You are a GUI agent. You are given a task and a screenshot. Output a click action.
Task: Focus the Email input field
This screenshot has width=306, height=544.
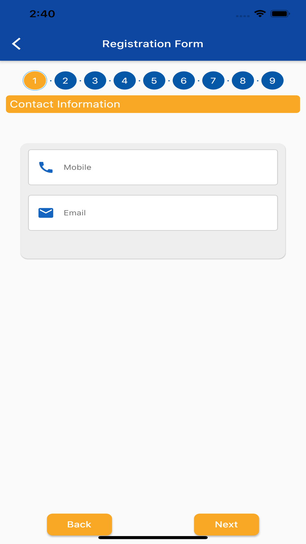153,213
